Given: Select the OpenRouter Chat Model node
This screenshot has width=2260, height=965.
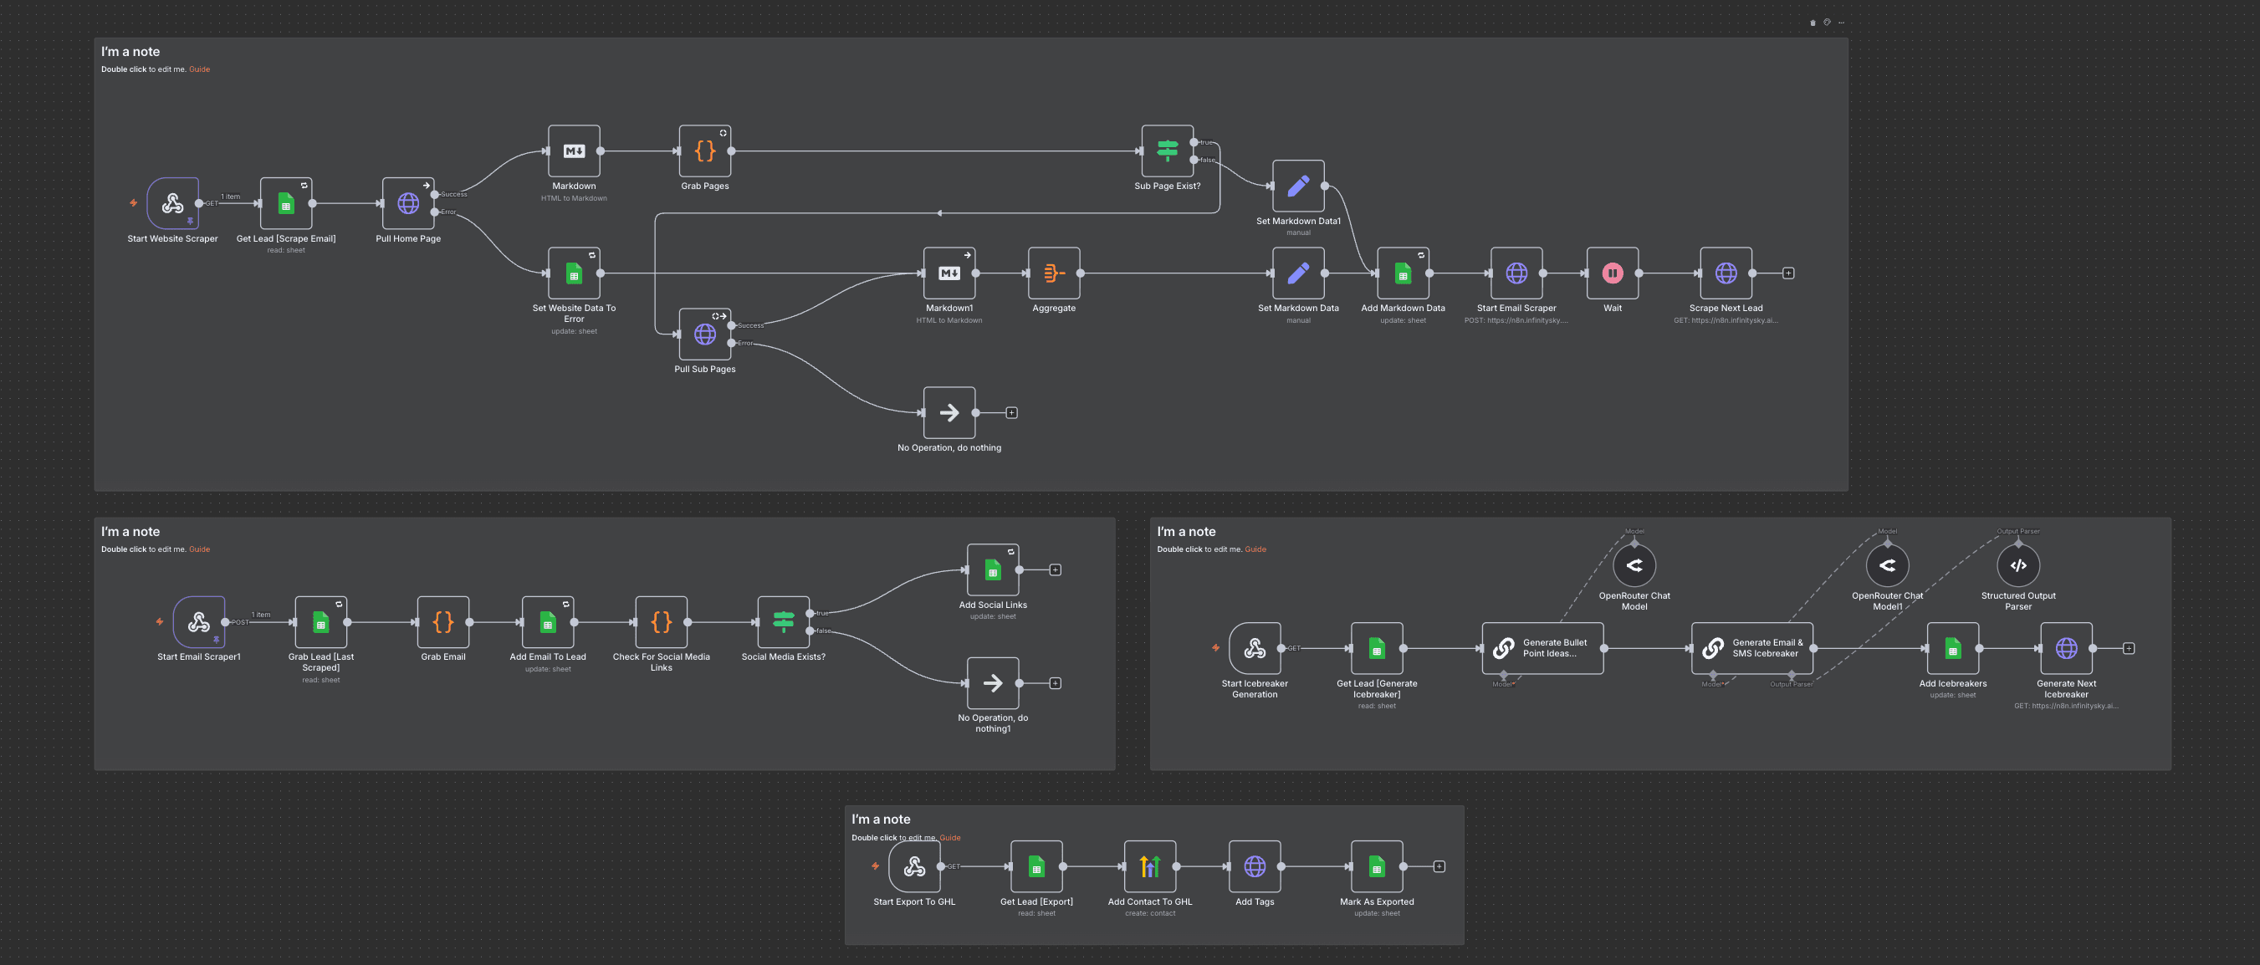Looking at the screenshot, I should click(1634, 566).
